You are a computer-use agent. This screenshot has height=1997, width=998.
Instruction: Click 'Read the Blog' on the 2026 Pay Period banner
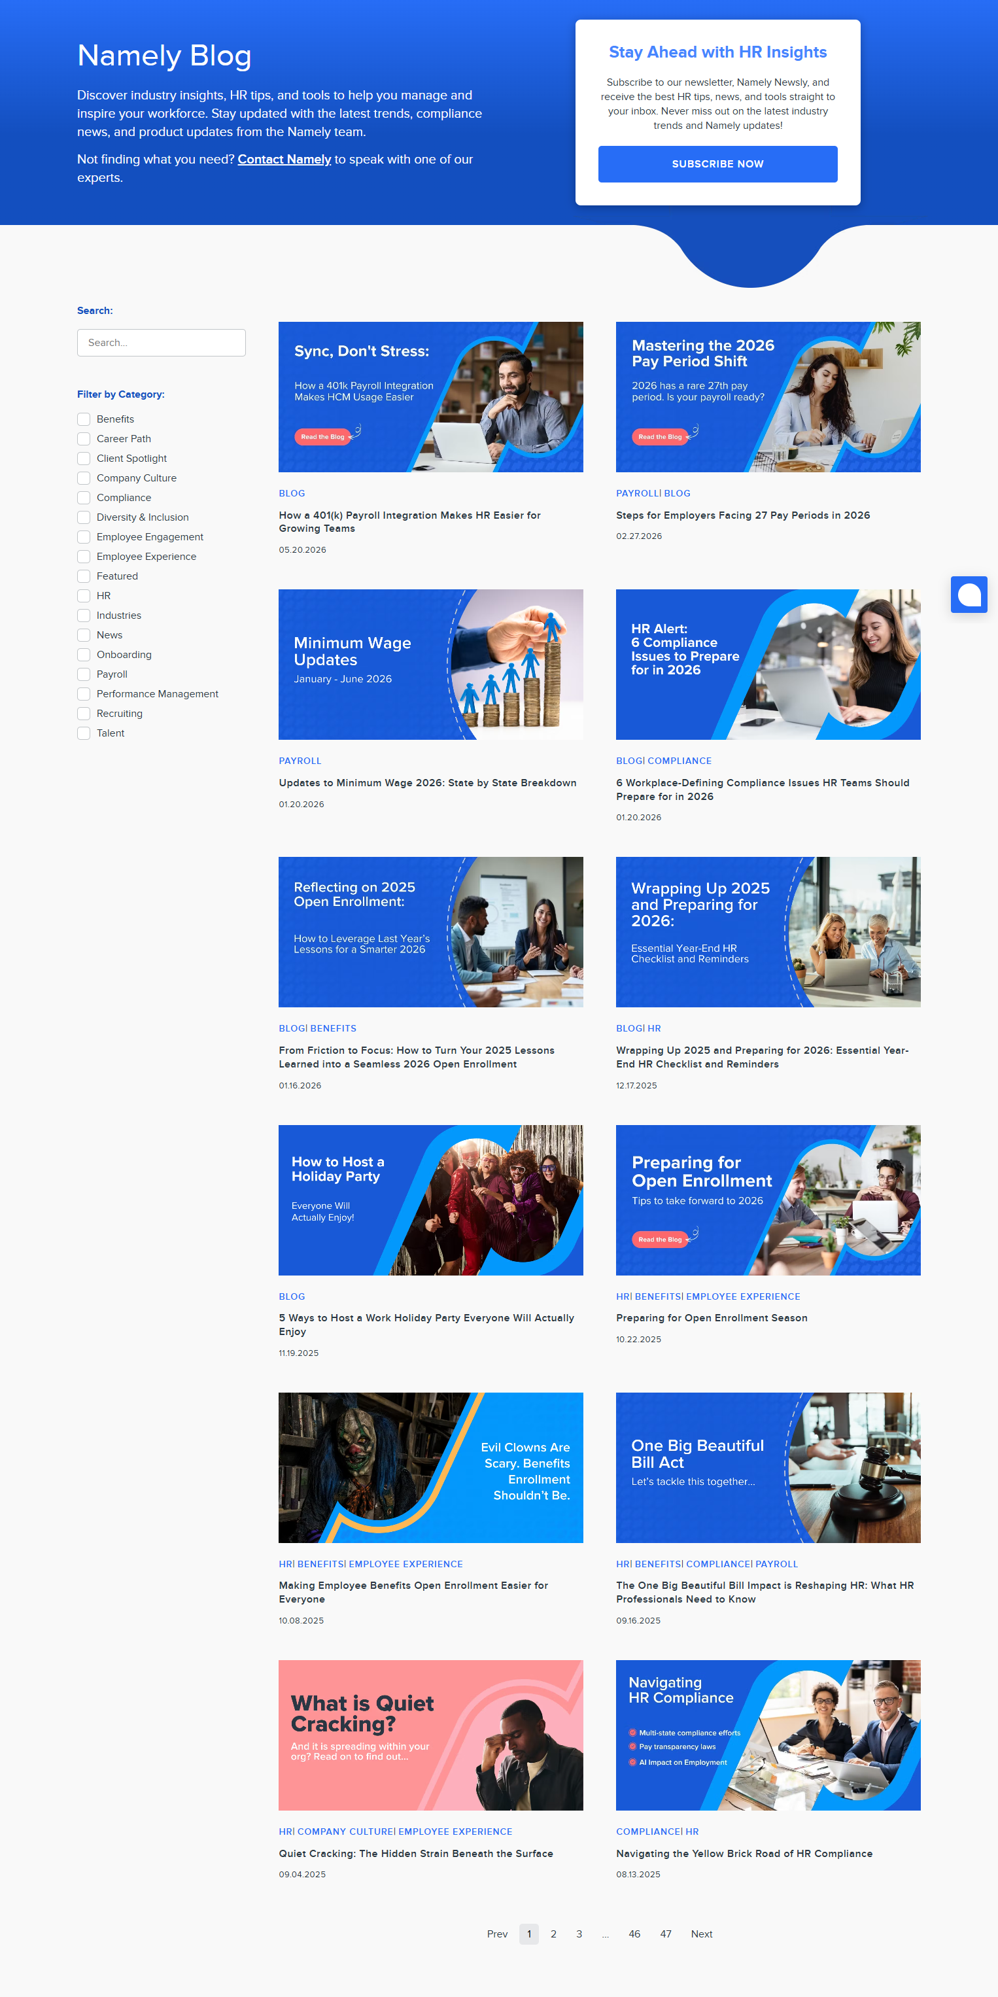[x=659, y=436]
